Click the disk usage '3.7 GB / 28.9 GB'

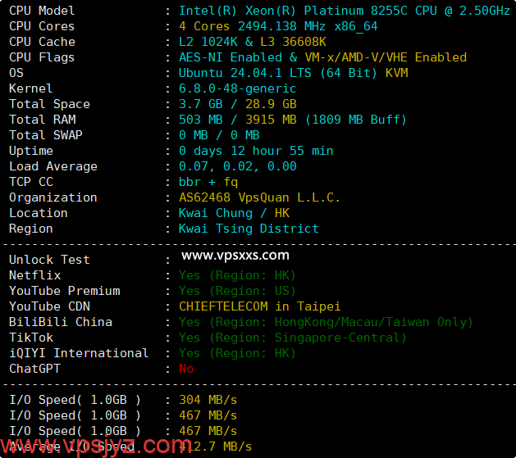coord(238,104)
